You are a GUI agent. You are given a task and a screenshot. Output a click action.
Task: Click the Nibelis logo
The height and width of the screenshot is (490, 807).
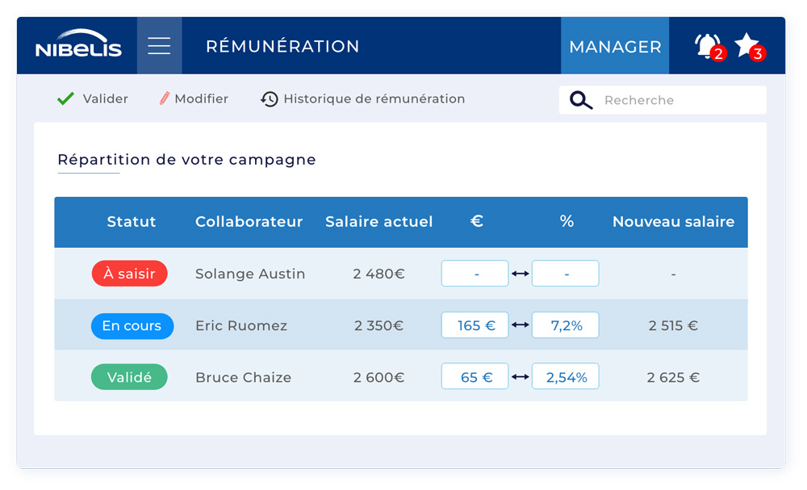[x=78, y=44]
